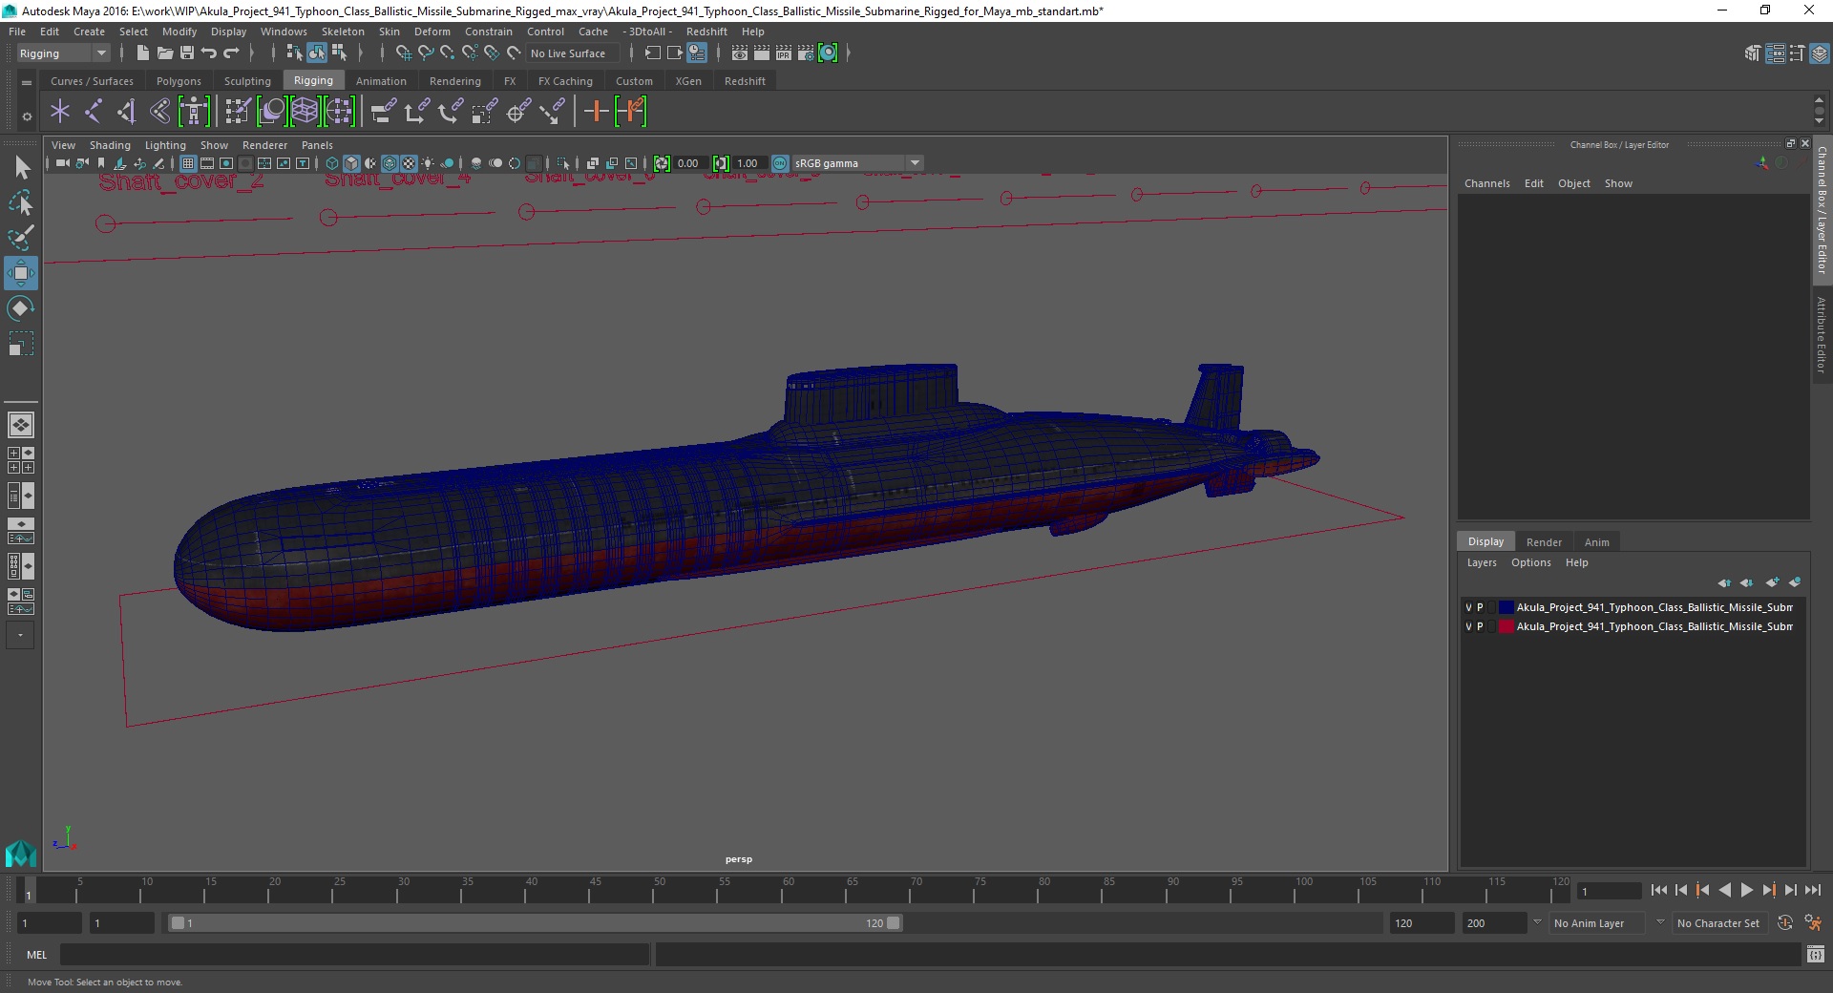Click the Create Locator shelf icon
Screen dimensions: 1833x993
tap(60, 112)
